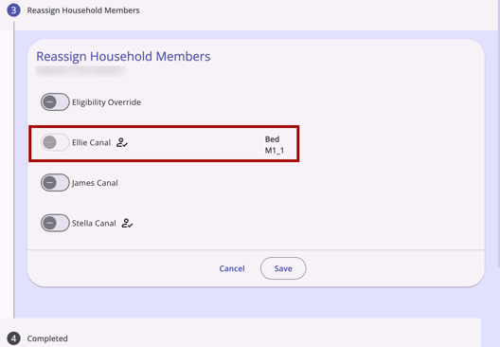Click the James Canal name label
The image size is (500, 347).
95,183
